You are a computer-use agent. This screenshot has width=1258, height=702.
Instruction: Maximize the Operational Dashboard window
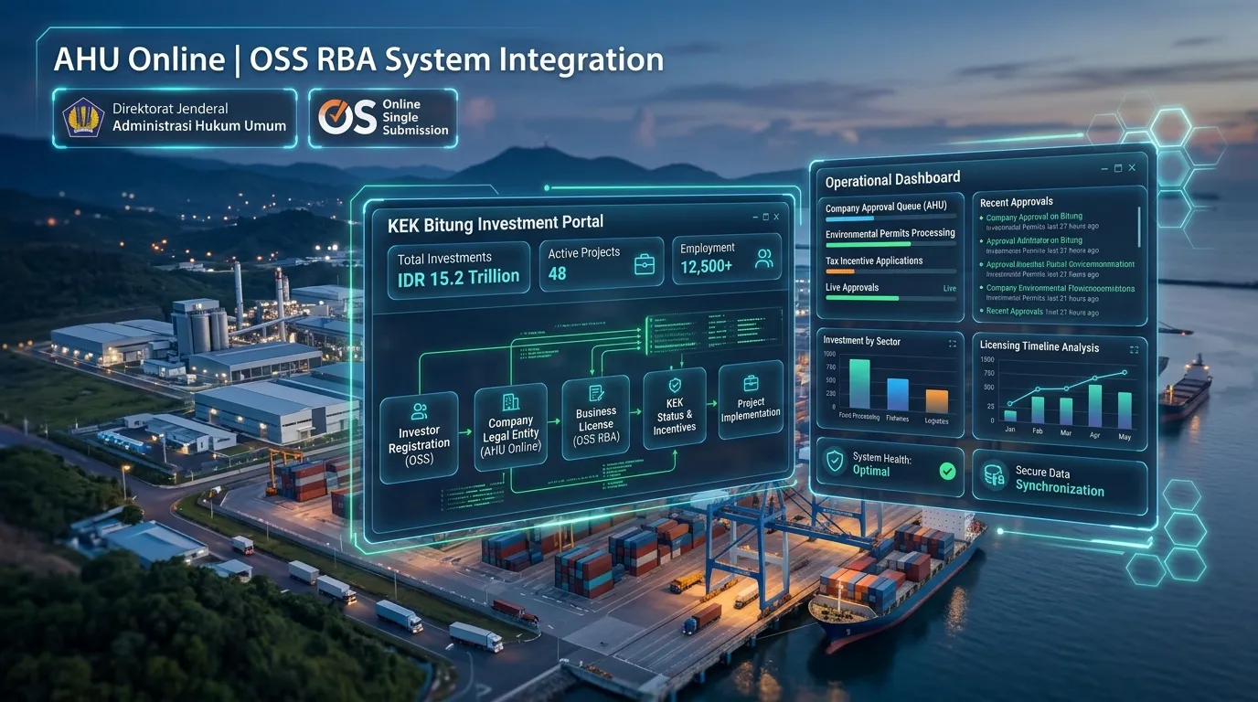(x=1118, y=169)
